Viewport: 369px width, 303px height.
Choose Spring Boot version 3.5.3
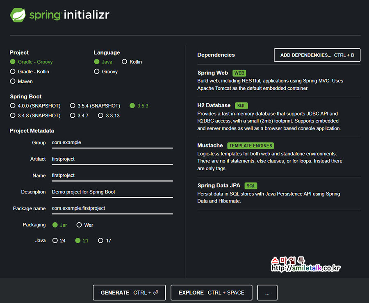tap(139, 106)
